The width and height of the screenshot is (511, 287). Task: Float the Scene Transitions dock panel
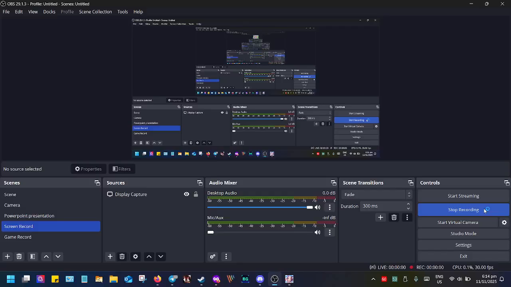[x=410, y=183]
